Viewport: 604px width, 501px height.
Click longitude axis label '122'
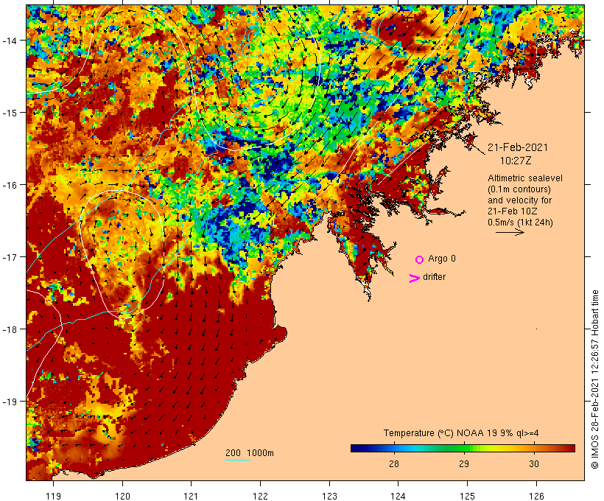pyautogui.click(x=260, y=496)
